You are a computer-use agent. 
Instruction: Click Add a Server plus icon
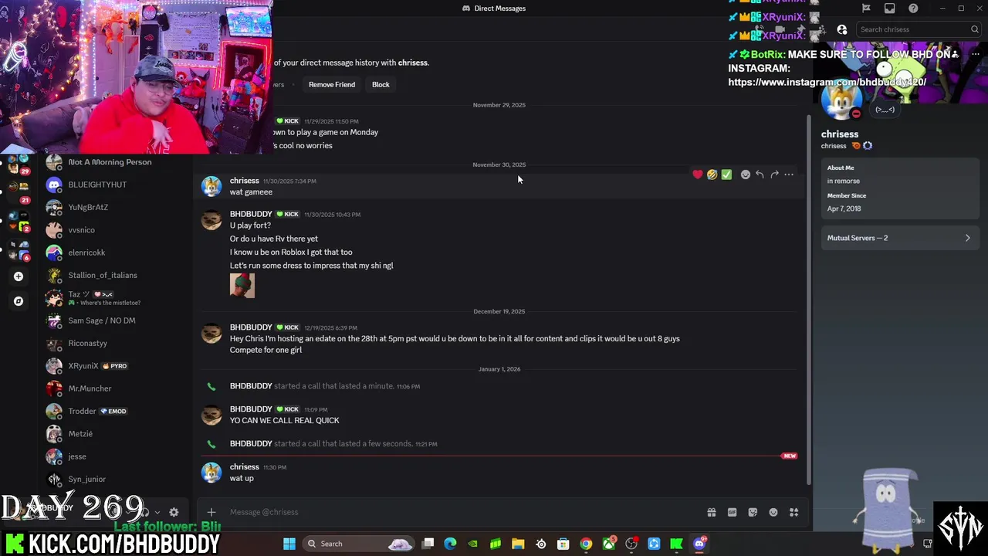tap(19, 276)
